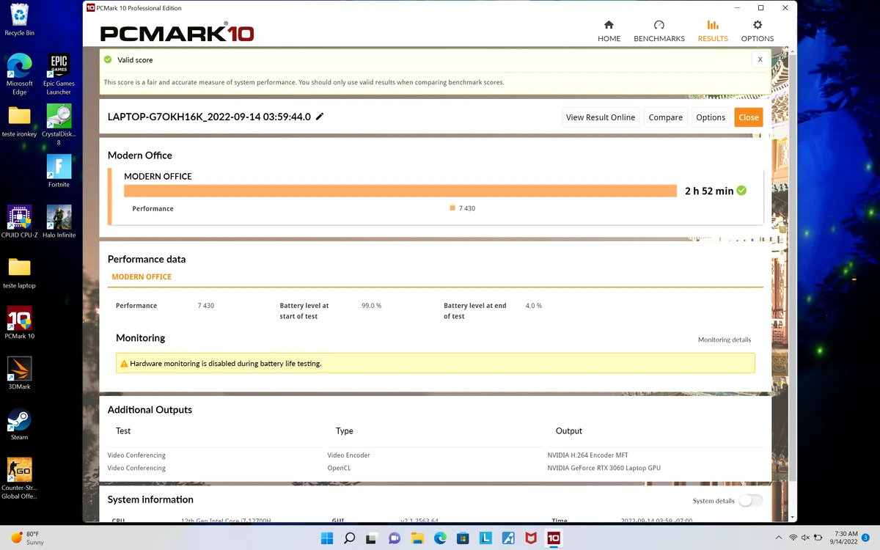Image resolution: width=880 pixels, height=550 pixels.
Task: Open Wi-Fi network tray icon
Action: [x=793, y=538]
